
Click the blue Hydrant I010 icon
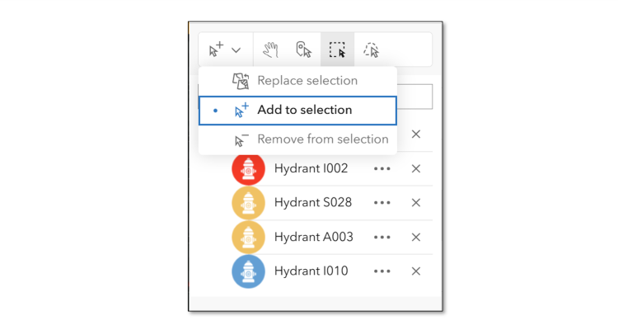click(248, 271)
